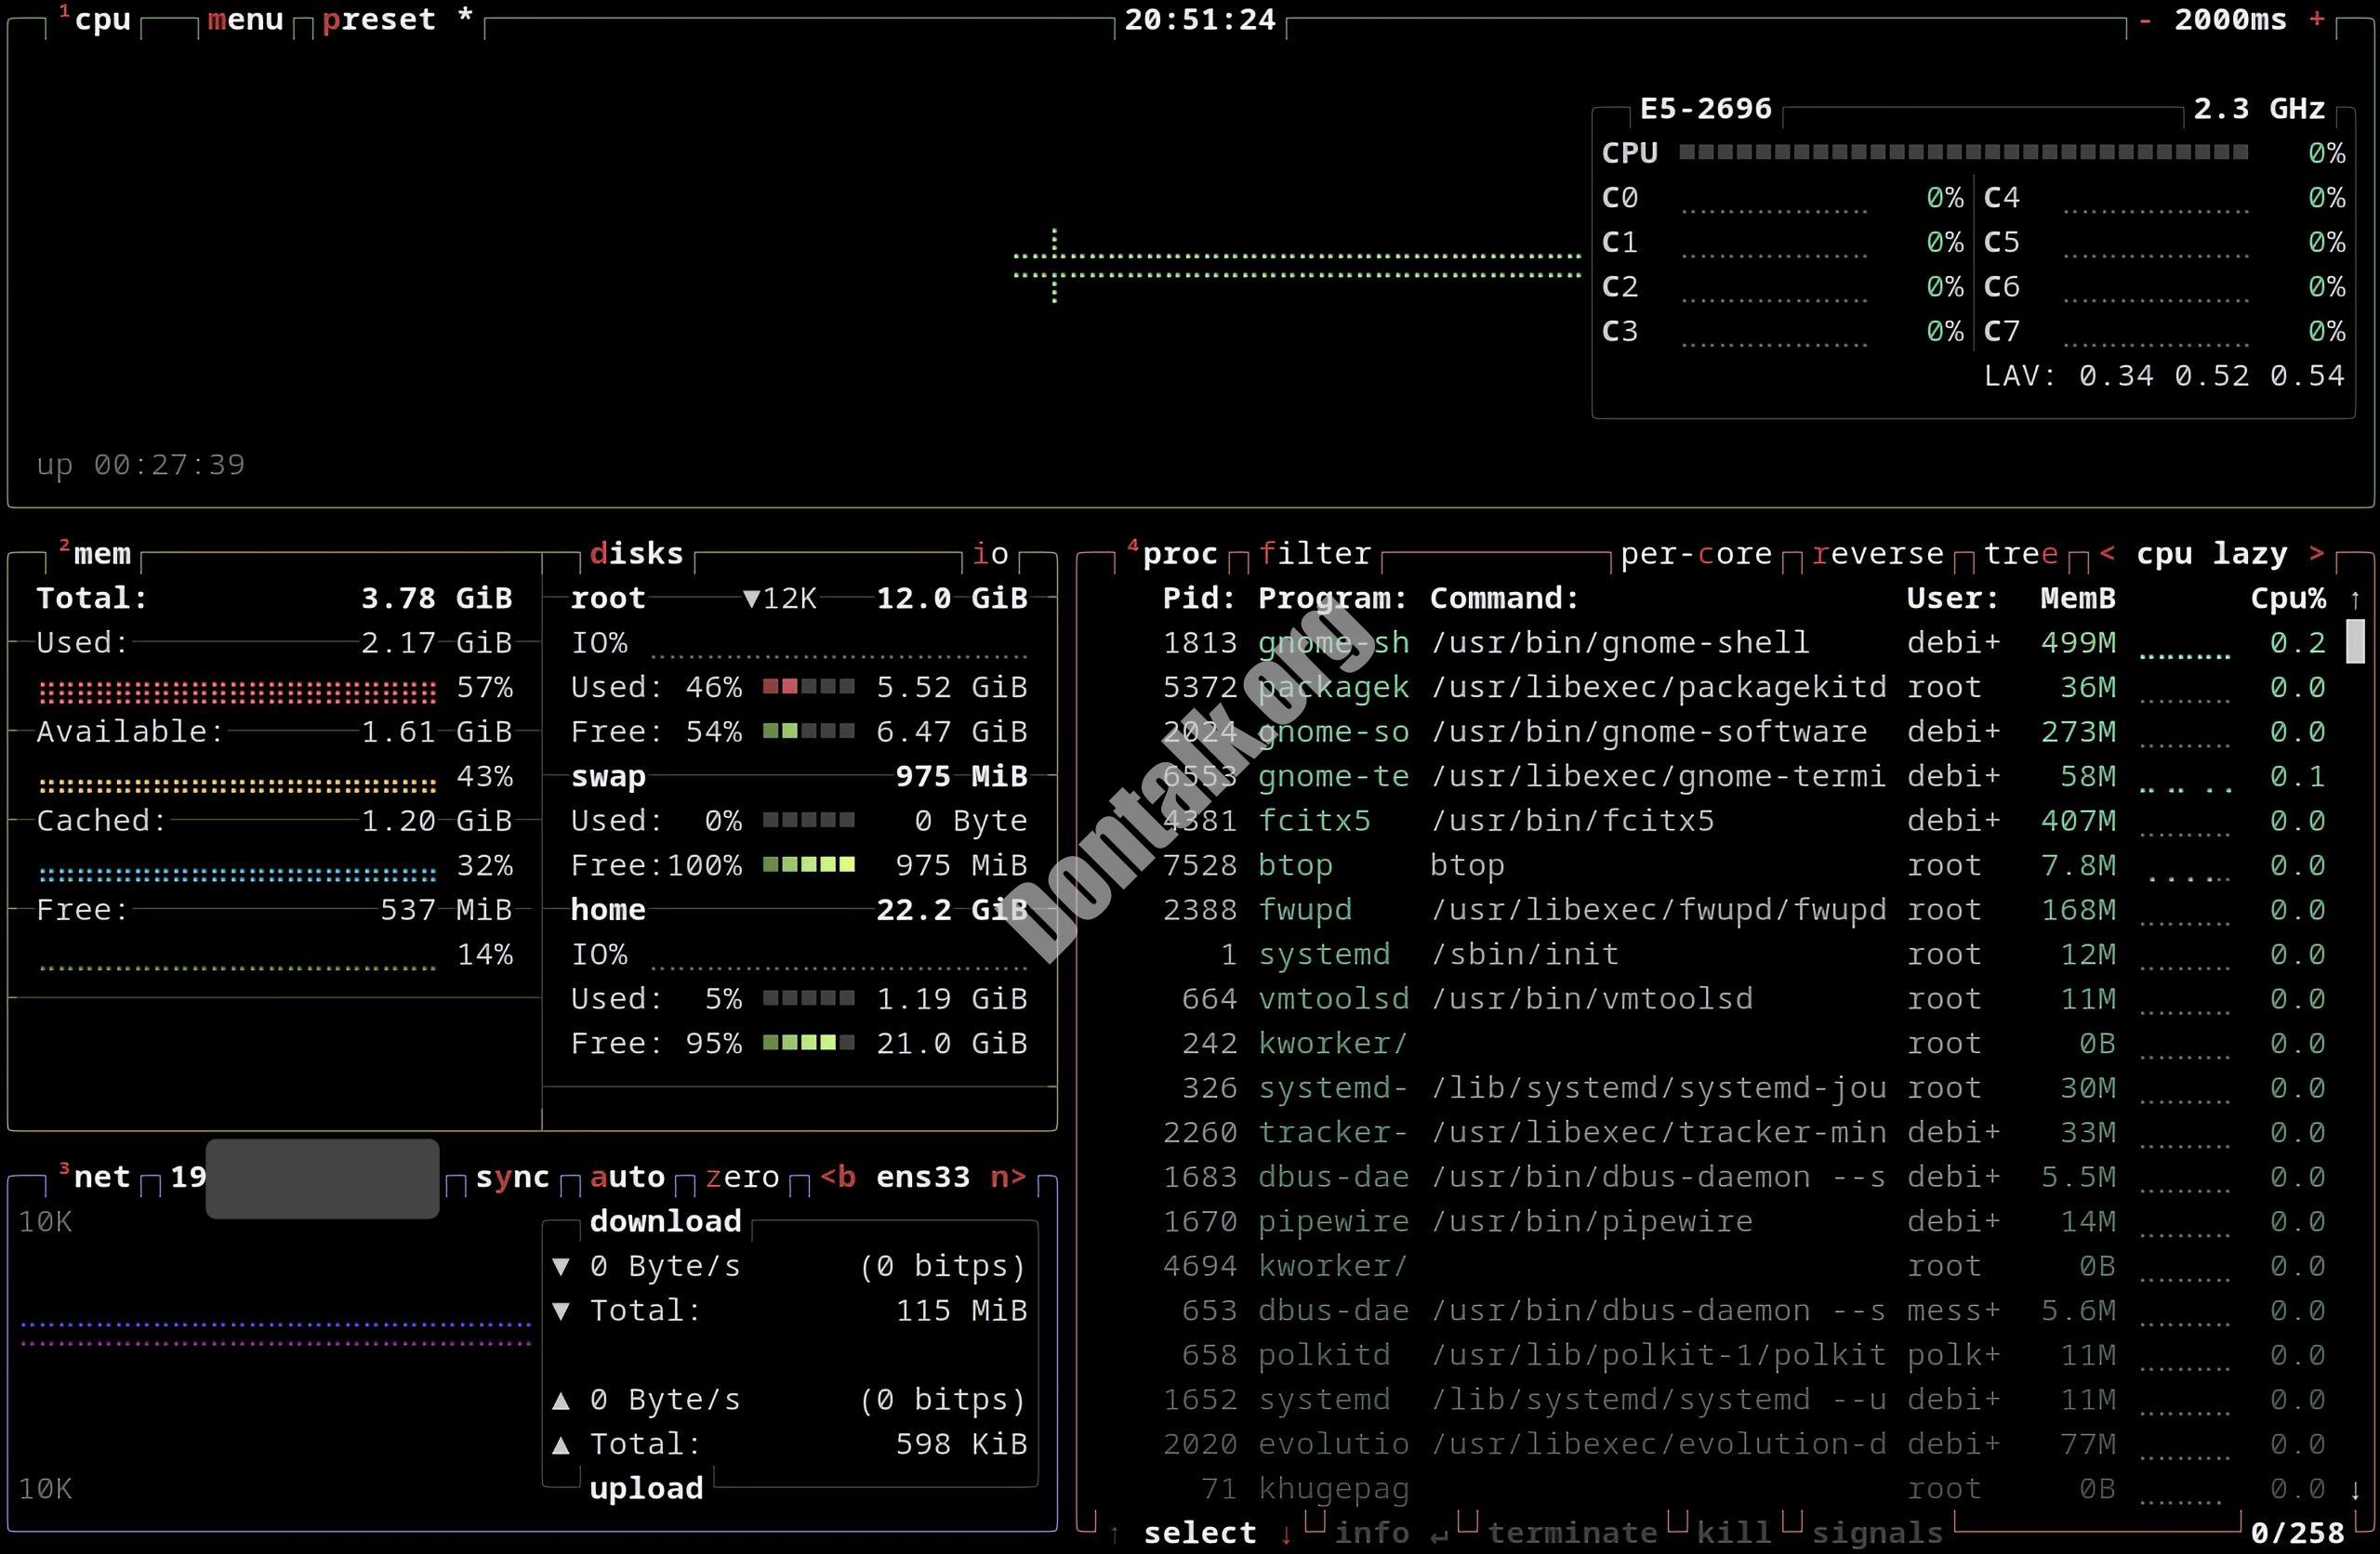Switch to previous network interface with <b

[x=838, y=1177]
